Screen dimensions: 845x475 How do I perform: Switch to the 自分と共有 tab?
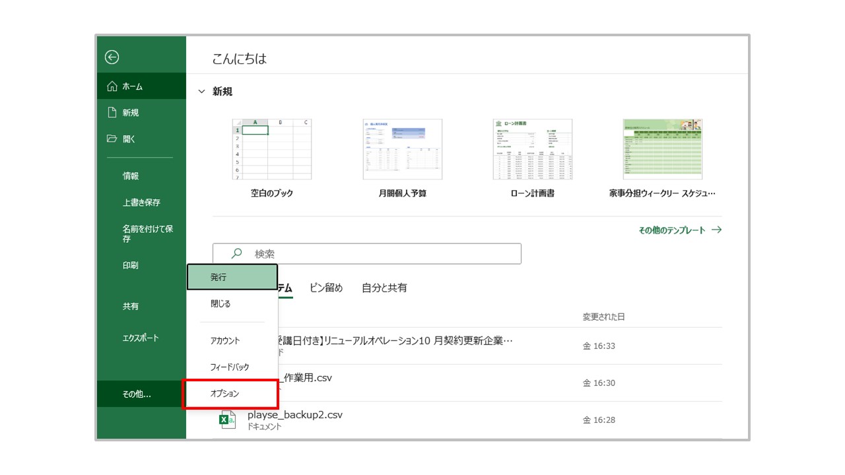click(384, 288)
